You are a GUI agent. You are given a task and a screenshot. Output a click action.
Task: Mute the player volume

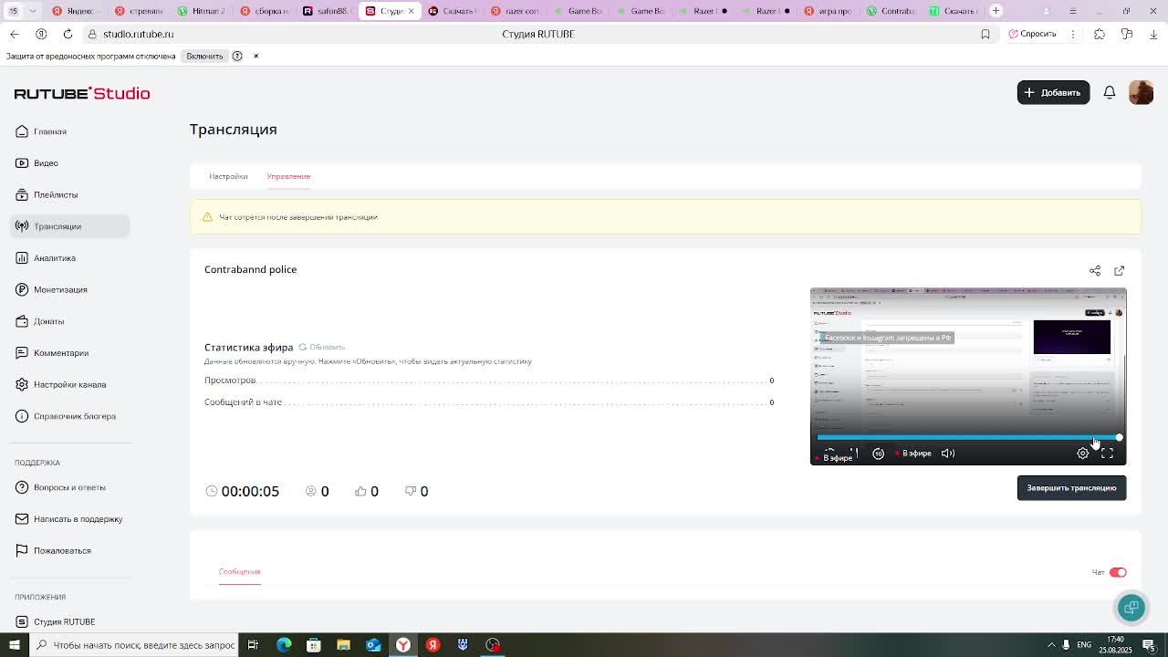948,454
